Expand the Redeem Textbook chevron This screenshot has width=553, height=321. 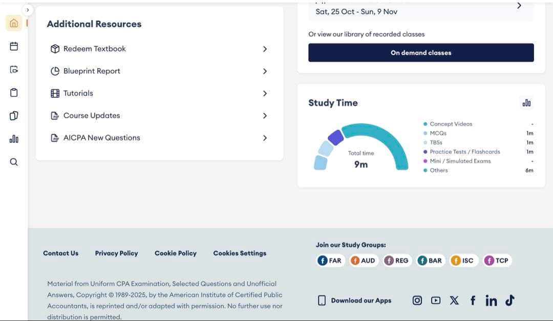pos(265,49)
